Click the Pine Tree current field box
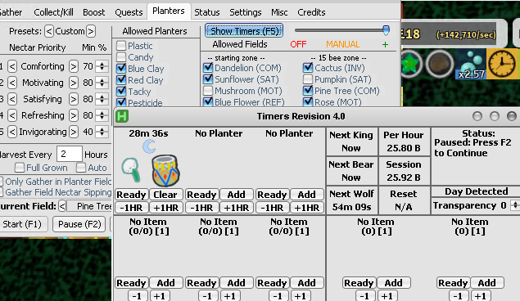The height and width of the screenshot is (301, 520). click(89, 206)
